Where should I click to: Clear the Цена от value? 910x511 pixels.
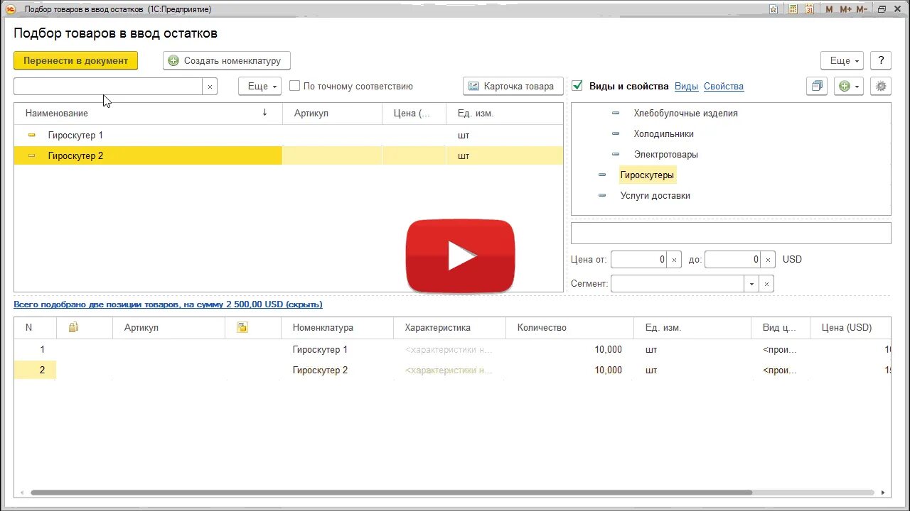(674, 259)
